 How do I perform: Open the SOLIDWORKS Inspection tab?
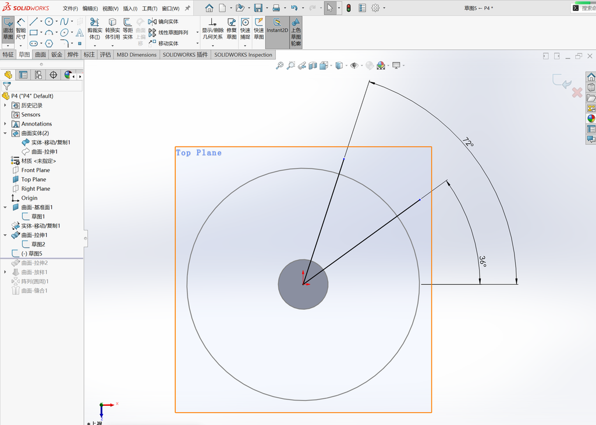[x=243, y=55]
